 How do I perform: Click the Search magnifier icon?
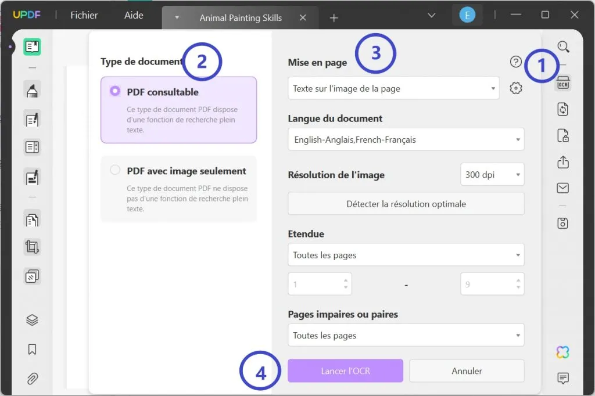(563, 46)
